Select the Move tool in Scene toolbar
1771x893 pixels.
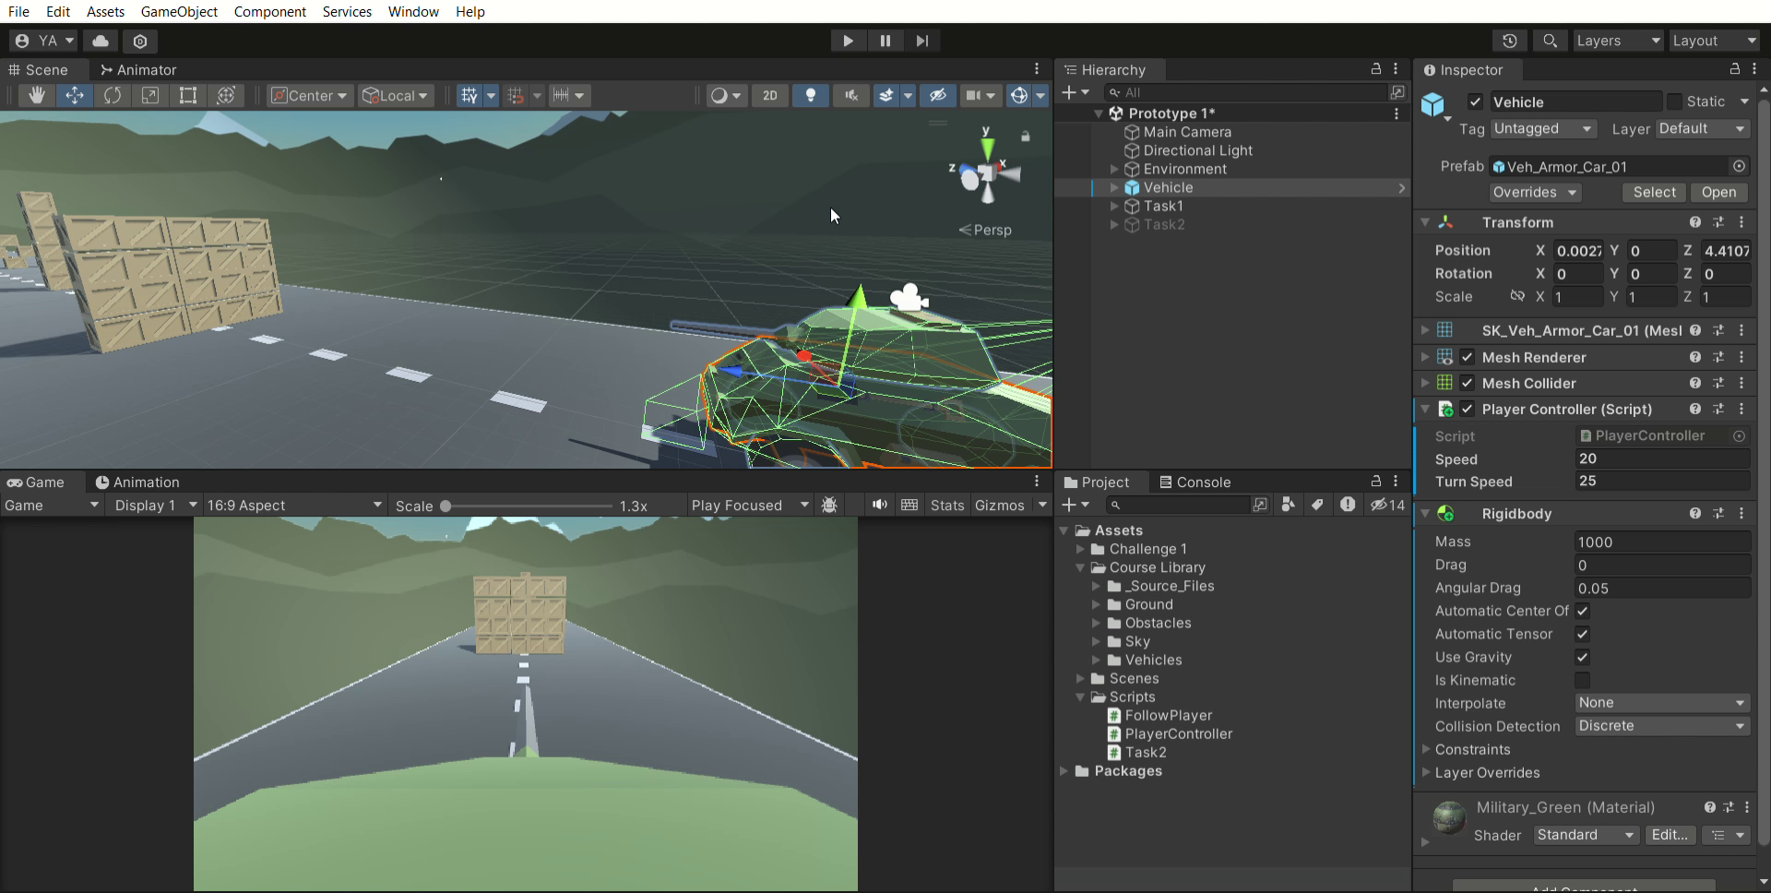(x=75, y=95)
